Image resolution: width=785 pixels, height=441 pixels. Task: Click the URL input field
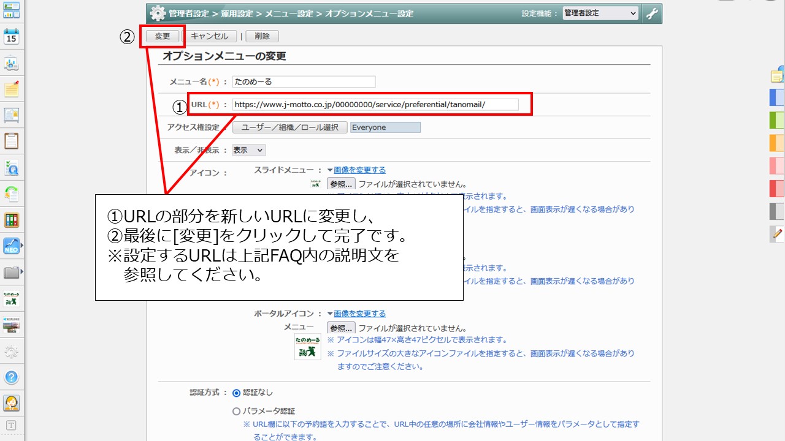coord(375,105)
